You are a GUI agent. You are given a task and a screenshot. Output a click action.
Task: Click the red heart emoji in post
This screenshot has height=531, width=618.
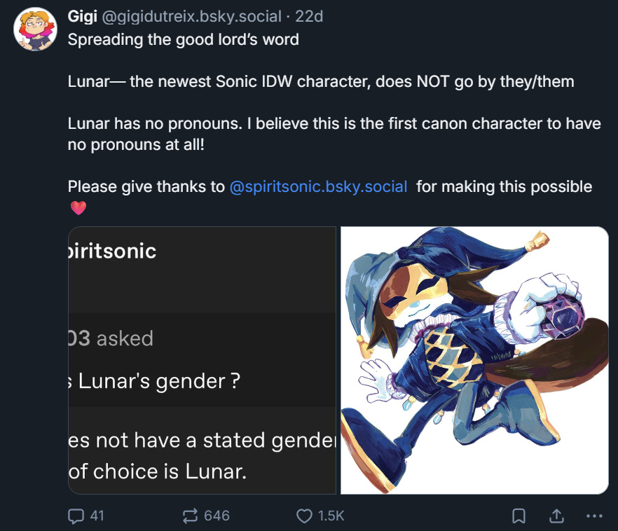click(x=78, y=207)
